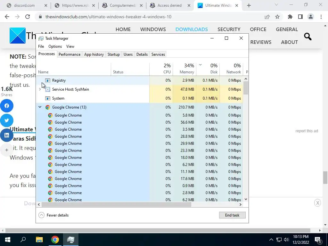
Task: Click the process list vertical scrollbar thumb
Action: tap(246, 88)
